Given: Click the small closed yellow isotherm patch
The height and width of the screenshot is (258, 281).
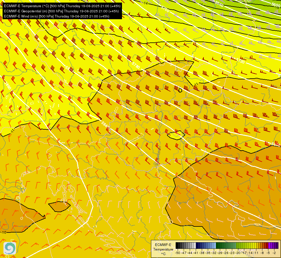Looking at the screenshot, I should (176, 135).
